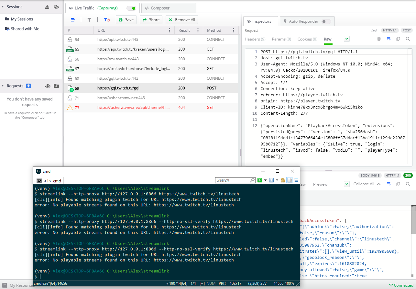Viewport: 416px width, 289px height.
Task: Select session 65 kraken users request
Action: click(151, 49)
